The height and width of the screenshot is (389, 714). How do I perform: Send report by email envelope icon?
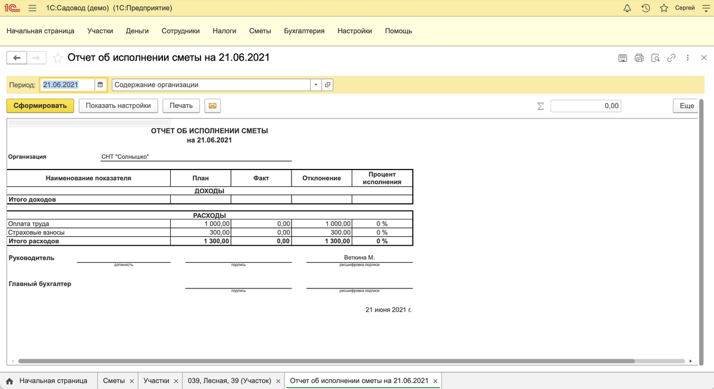212,106
